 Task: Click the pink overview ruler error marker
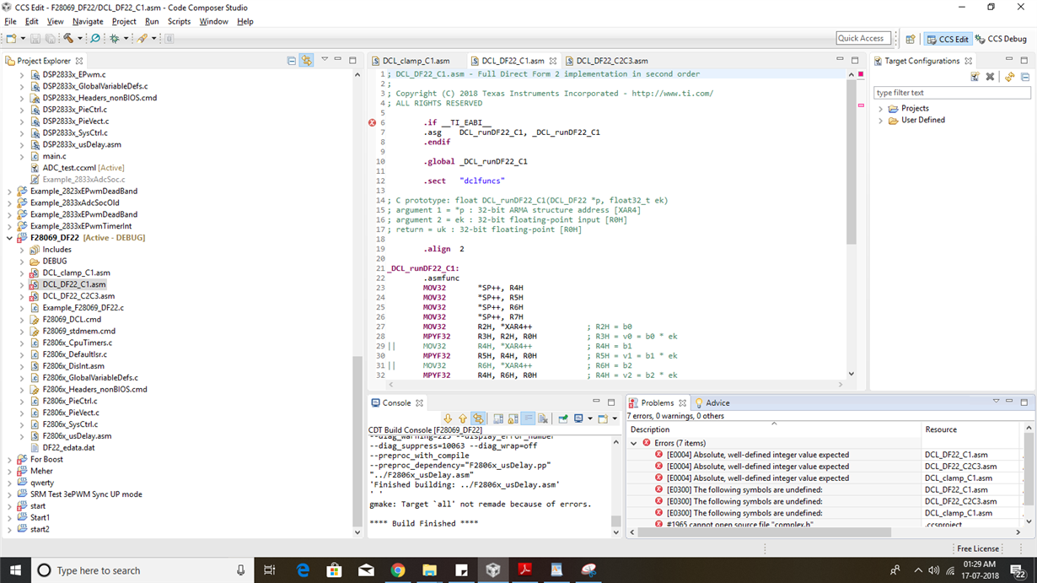[x=861, y=105]
